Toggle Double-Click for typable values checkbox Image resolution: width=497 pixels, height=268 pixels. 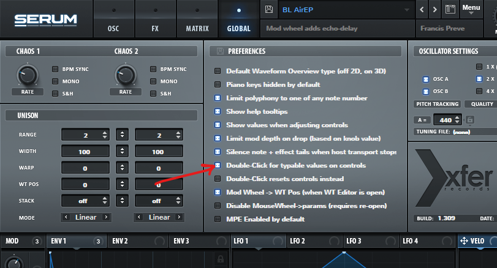tap(218, 165)
